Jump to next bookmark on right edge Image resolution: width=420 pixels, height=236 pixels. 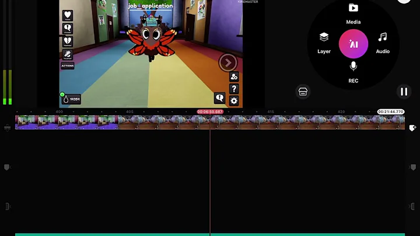click(413, 167)
